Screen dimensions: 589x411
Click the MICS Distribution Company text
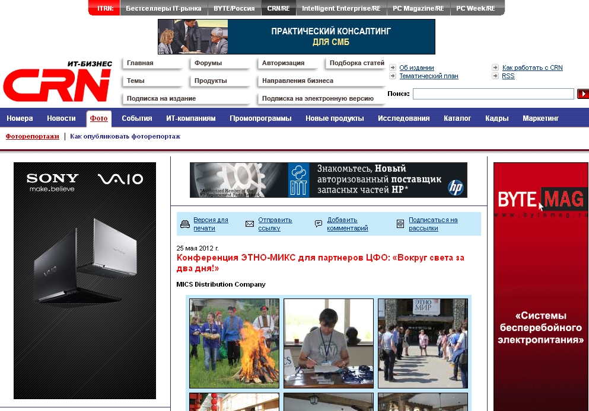(221, 284)
